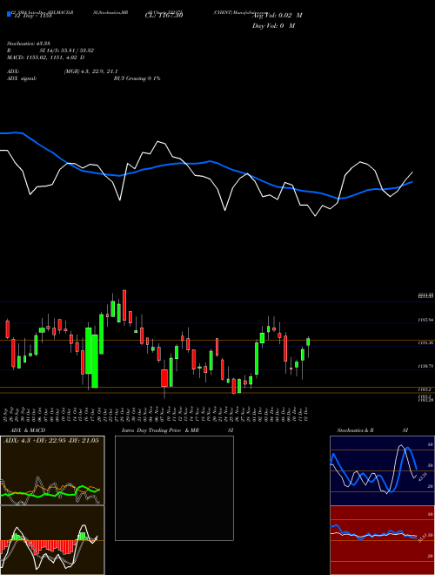The image size is (435, 575).
Task: Click the 'Day Vol: 0 M' label
Action: coord(273,26)
